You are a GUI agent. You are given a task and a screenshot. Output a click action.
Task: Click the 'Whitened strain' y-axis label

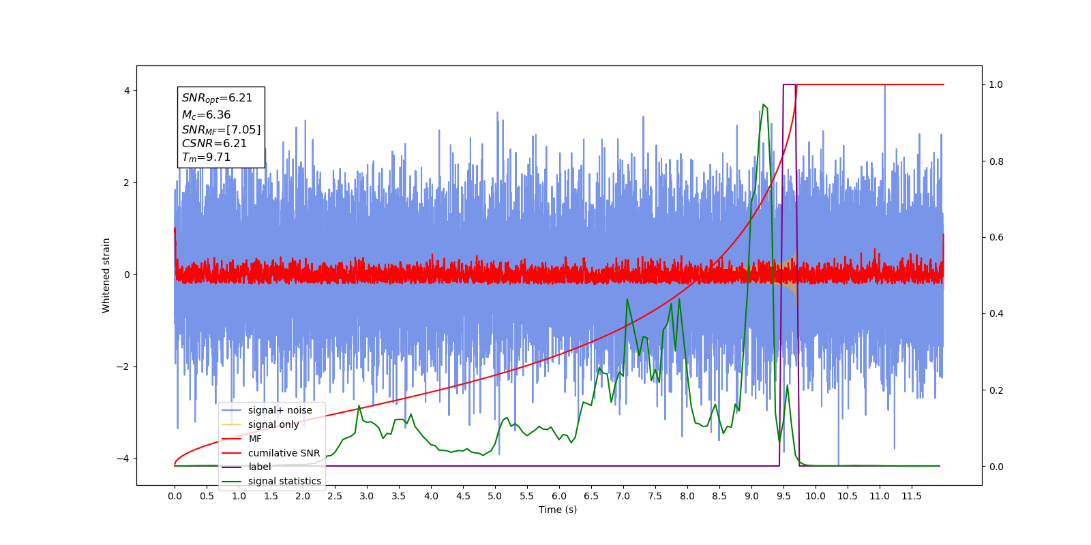(x=106, y=275)
